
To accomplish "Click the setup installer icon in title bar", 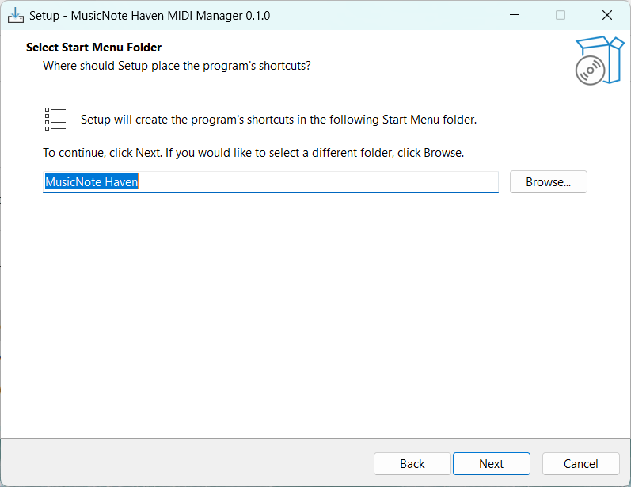I will coord(16,16).
